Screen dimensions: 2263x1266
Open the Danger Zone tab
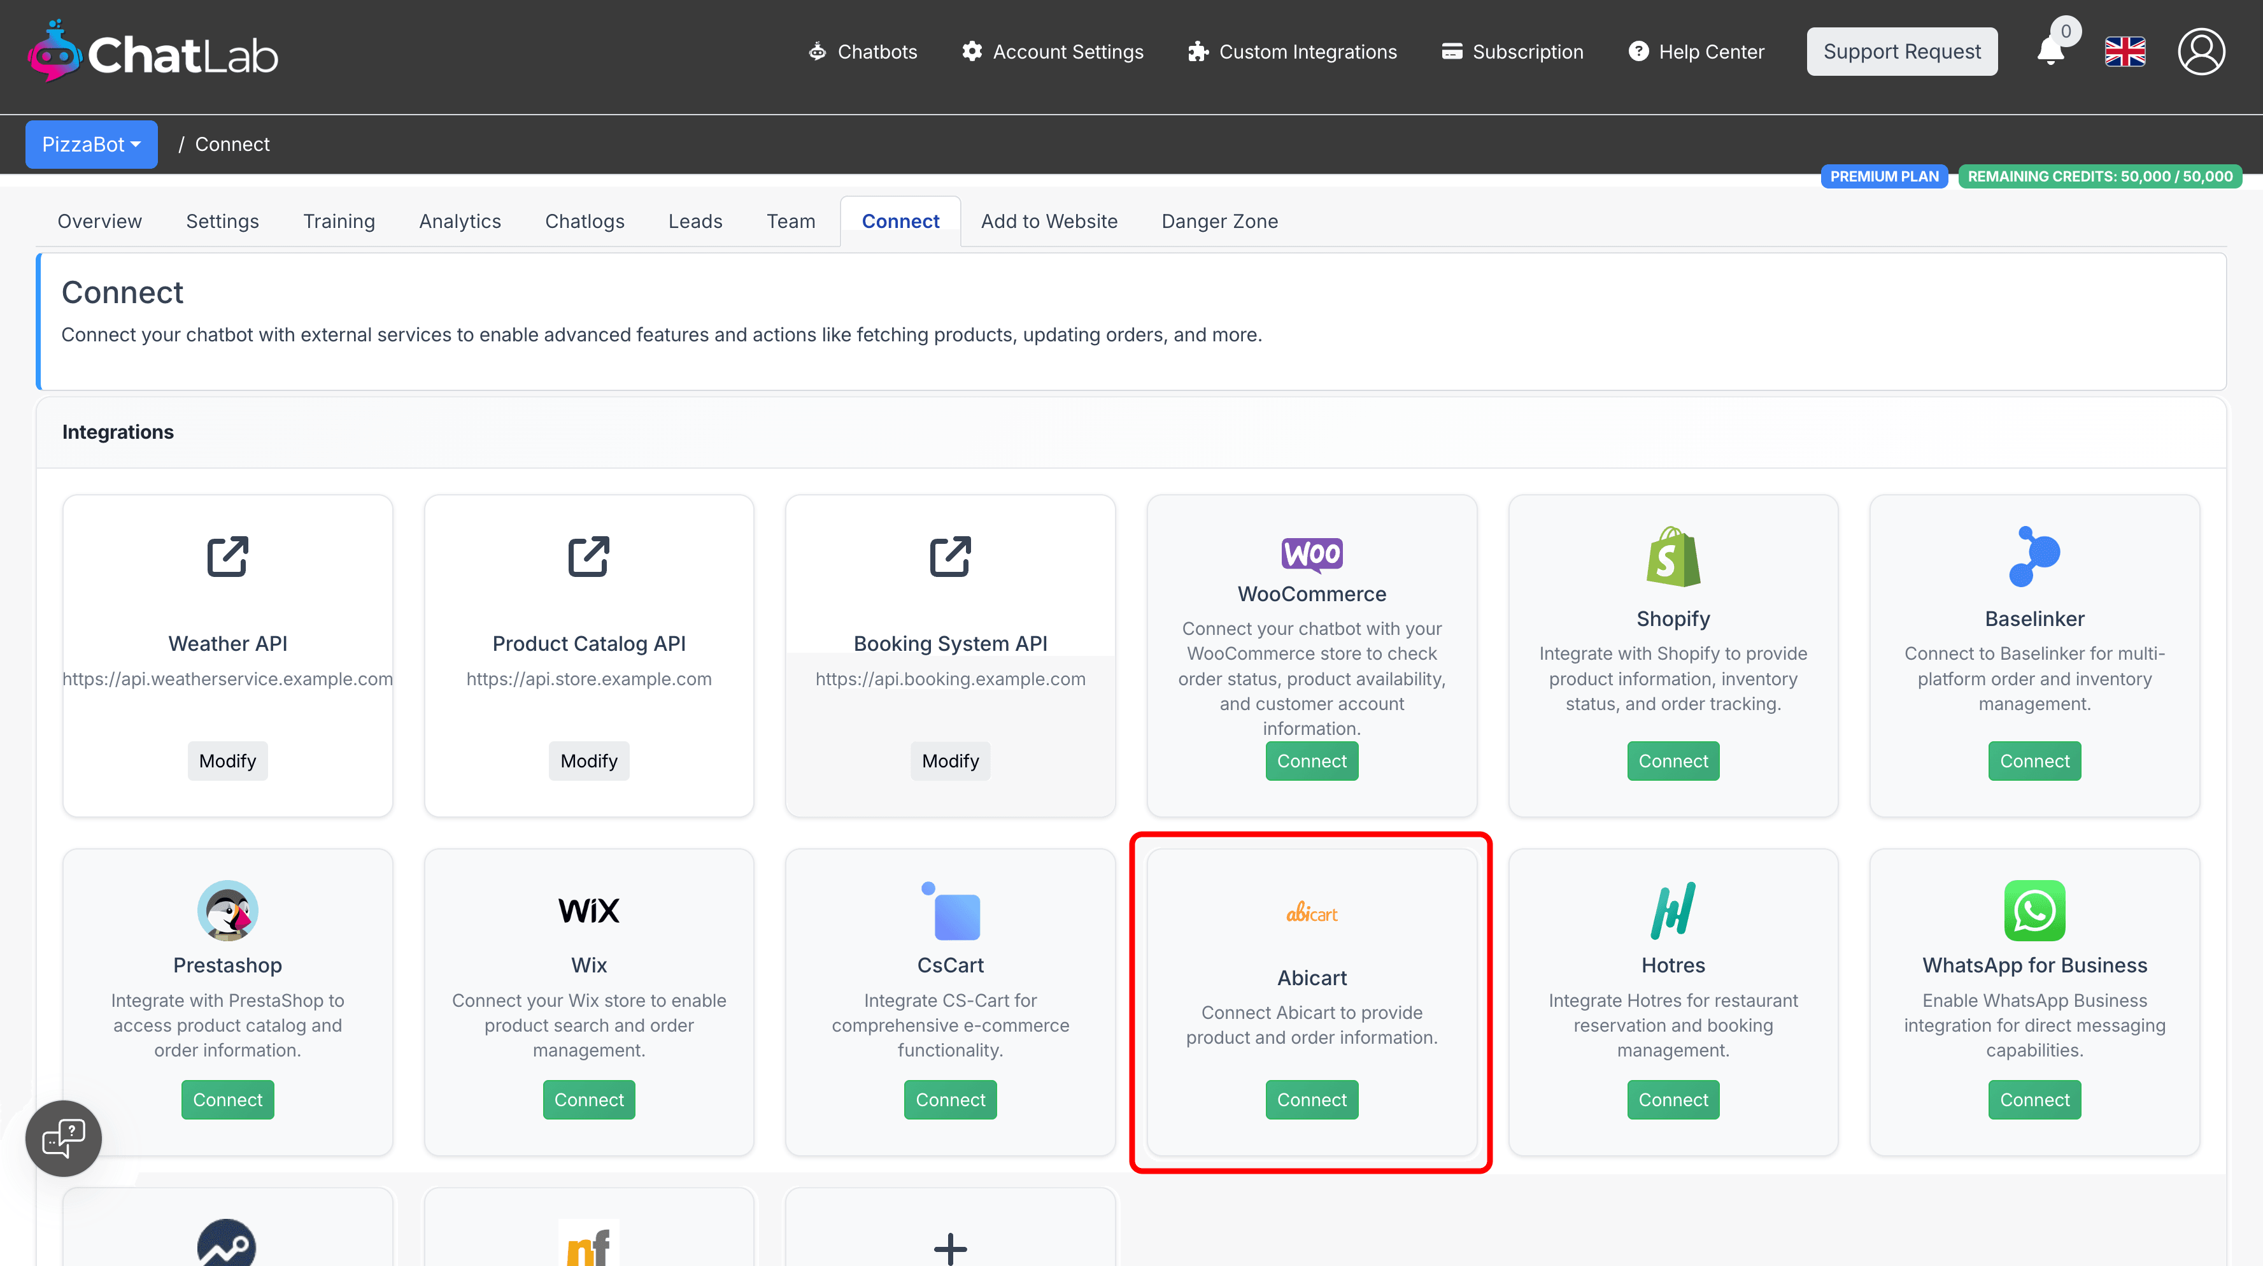click(1219, 222)
